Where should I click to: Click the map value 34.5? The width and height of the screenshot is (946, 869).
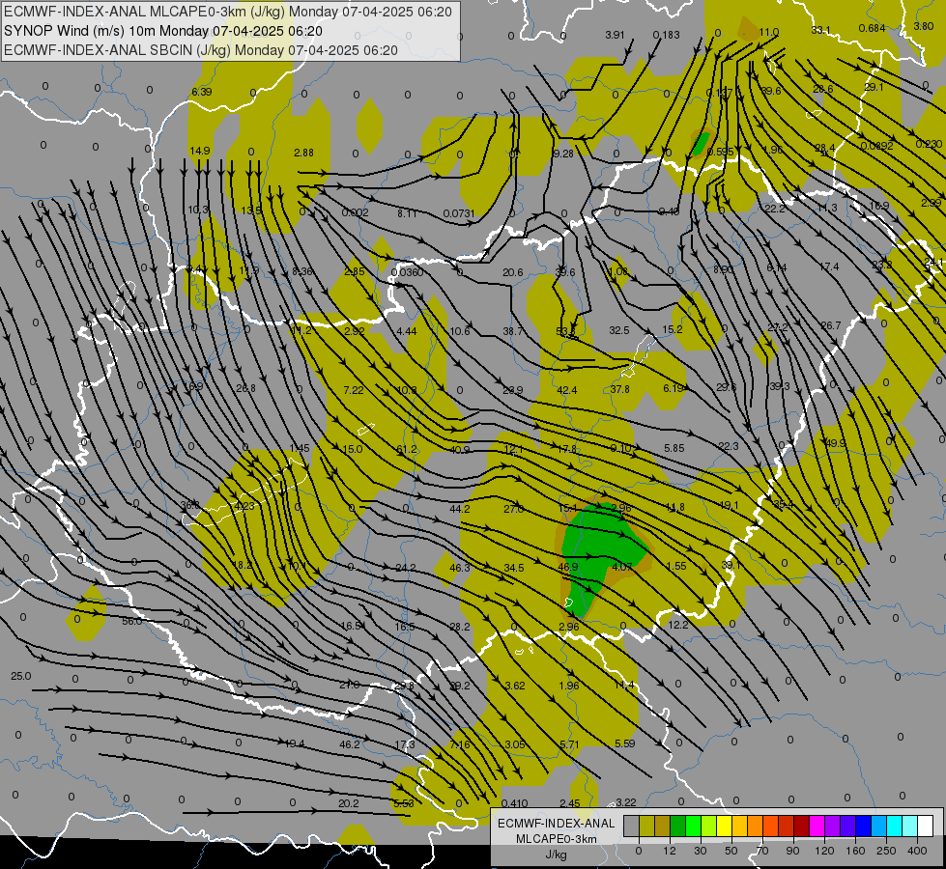(513, 568)
